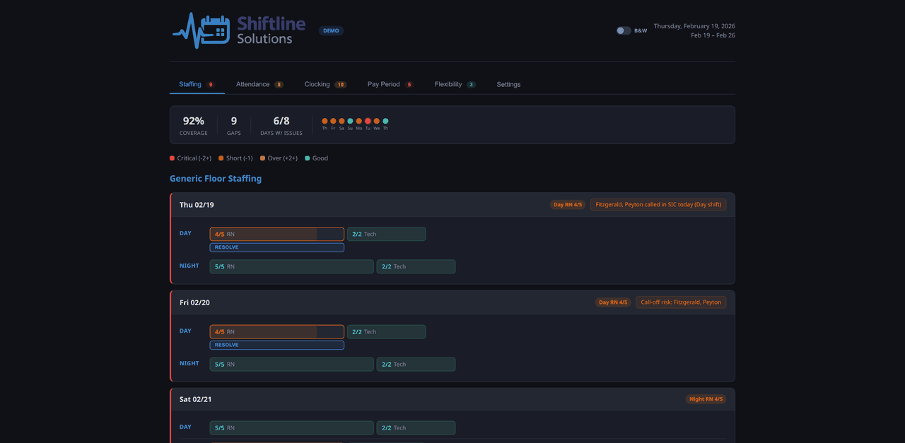
Task: Click the 6/8 DAYS W/ ISSUES stat
Action: [x=281, y=125]
